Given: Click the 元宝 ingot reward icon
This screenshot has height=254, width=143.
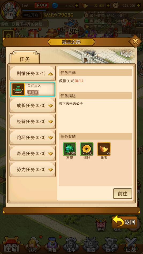Looking at the screenshot, I should point(104,149).
